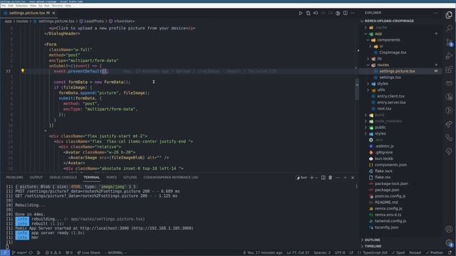456x256 pixels.
Task: Open Accounts icon in activity bar
Action: pos(449,229)
